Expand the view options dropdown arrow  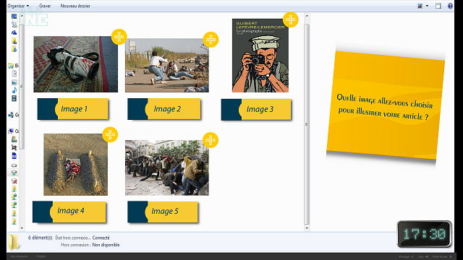[x=427, y=6]
